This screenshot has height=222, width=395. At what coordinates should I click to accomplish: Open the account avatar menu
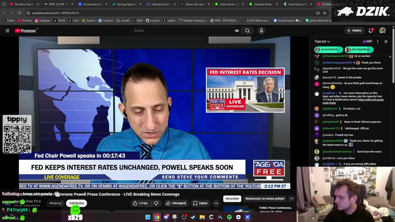pos(382,31)
